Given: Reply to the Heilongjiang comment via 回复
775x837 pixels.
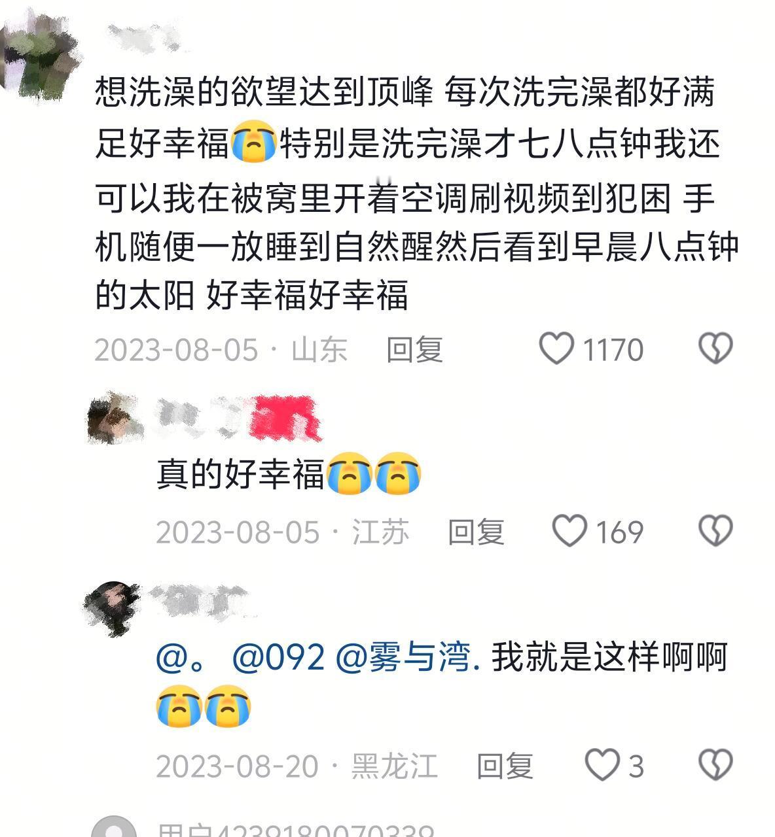Looking at the screenshot, I should click(505, 766).
